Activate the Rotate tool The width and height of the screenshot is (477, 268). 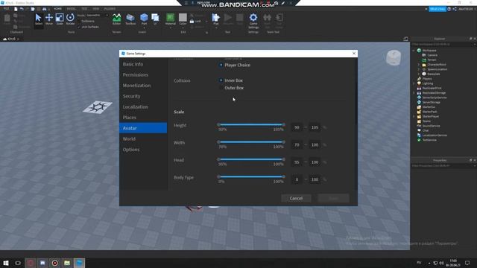[70, 19]
